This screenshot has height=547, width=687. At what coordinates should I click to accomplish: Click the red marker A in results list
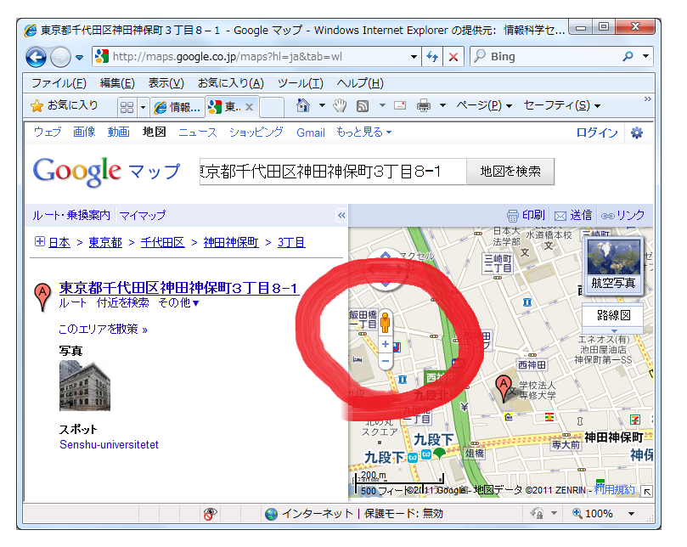(x=42, y=296)
